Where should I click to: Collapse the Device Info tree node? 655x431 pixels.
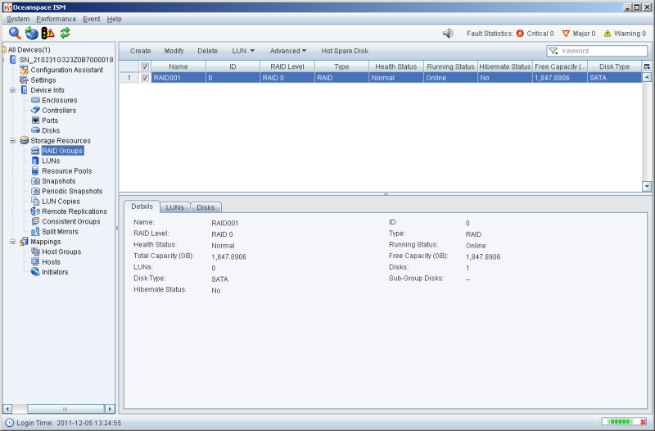(12, 90)
